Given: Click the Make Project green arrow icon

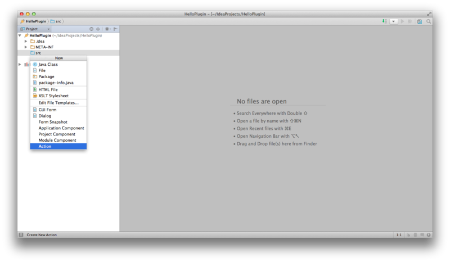Looking at the screenshot, I should [385, 21].
